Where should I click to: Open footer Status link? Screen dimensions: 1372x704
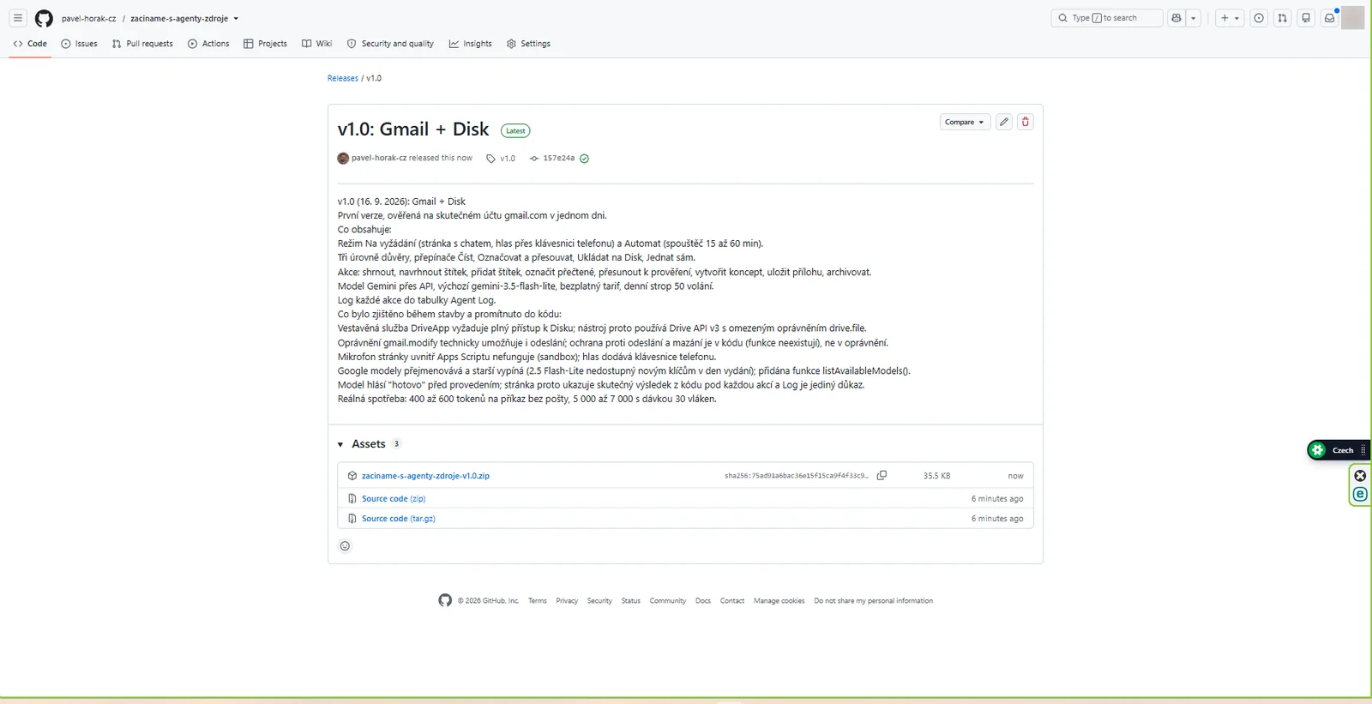click(631, 601)
